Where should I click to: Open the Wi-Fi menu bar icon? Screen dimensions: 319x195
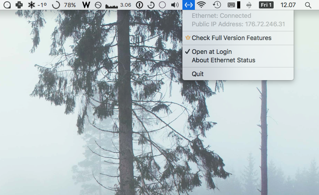201,5
